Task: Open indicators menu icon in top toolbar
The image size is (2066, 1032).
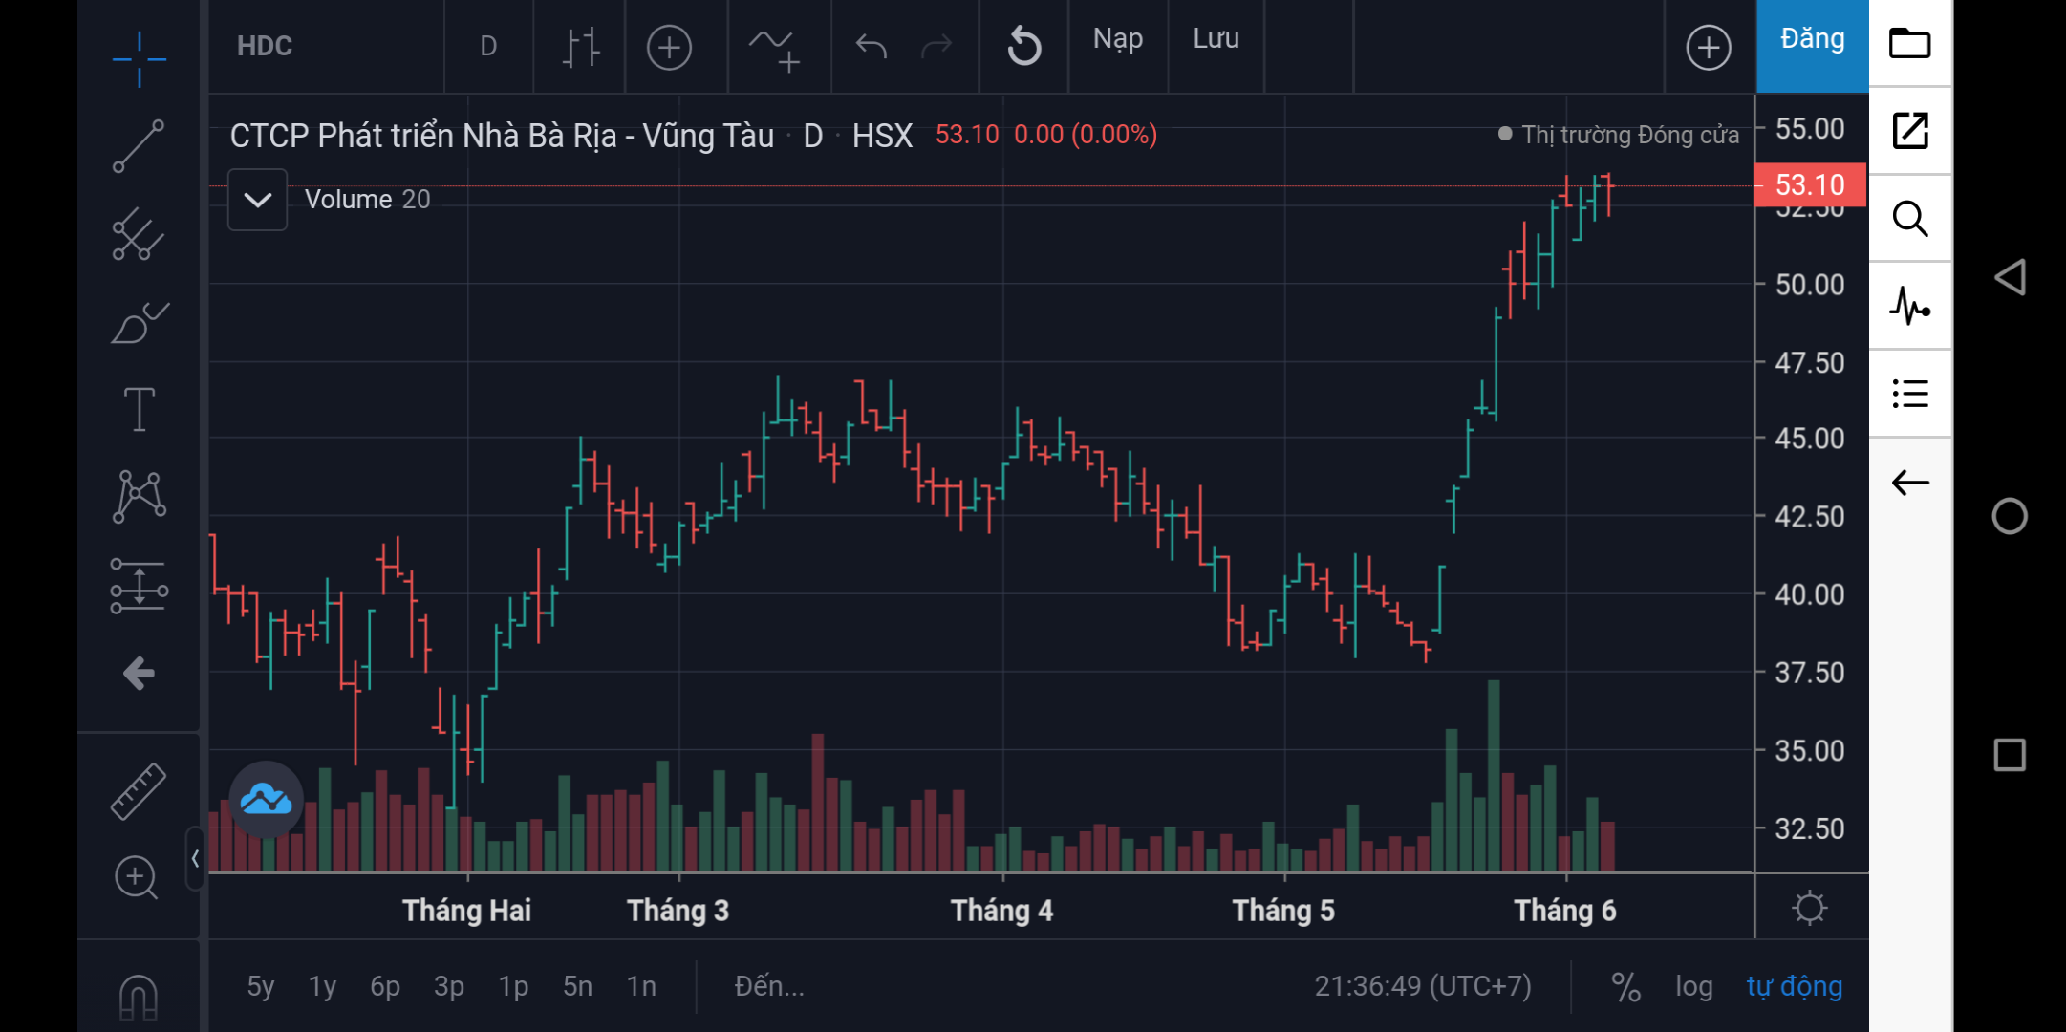Action: pos(774,47)
